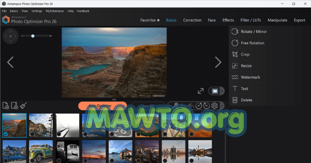
Task: Click the preview view mode button
Action: click(x=215, y=91)
